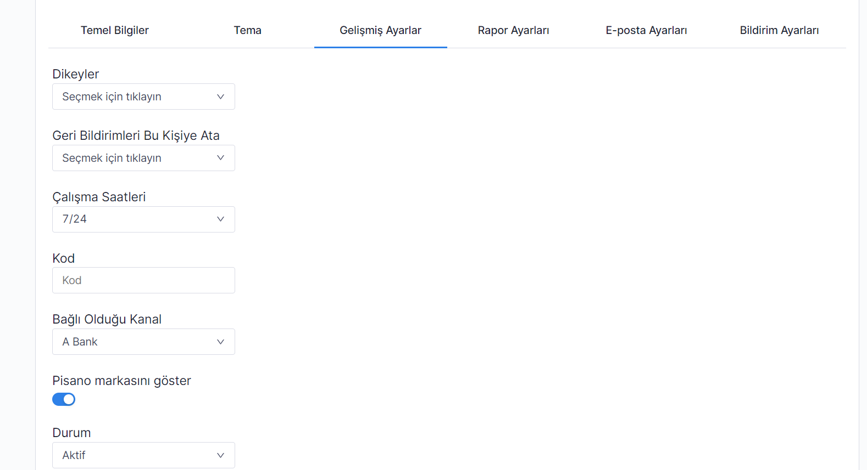
Task: Click the Dikeyler dropdown chevron arrow
Action: pos(220,97)
